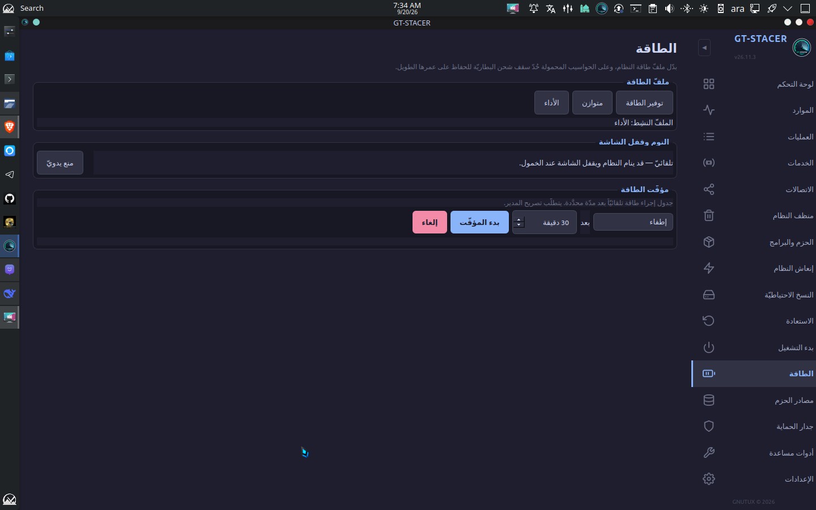Open the Connections share icon
The image size is (816, 510).
(709, 189)
